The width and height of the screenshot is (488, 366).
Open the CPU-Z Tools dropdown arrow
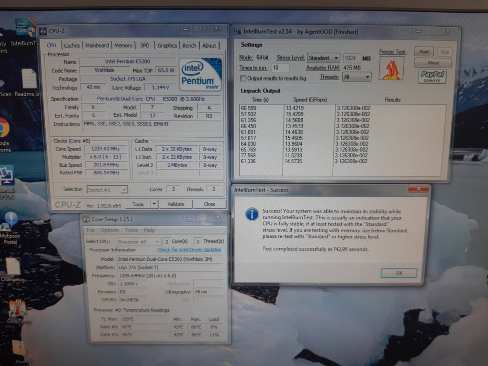tap(154, 204)
